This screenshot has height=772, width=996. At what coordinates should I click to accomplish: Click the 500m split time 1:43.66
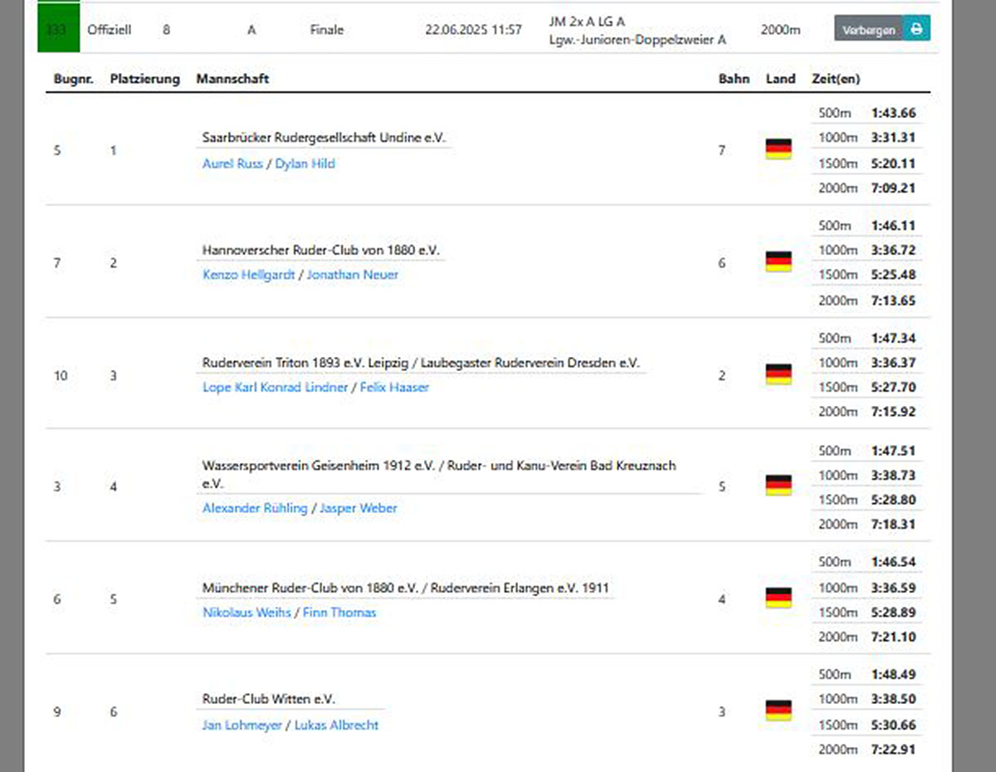pos(894,113)
